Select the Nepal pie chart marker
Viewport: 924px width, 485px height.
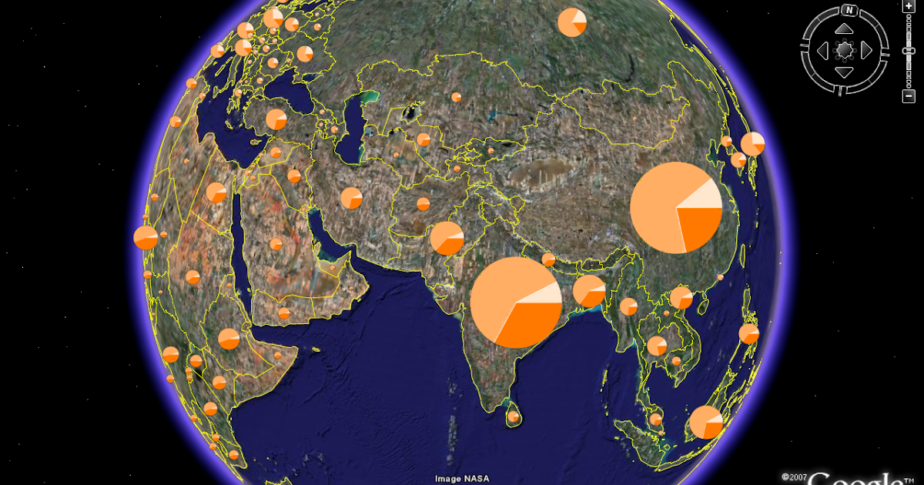548,259
